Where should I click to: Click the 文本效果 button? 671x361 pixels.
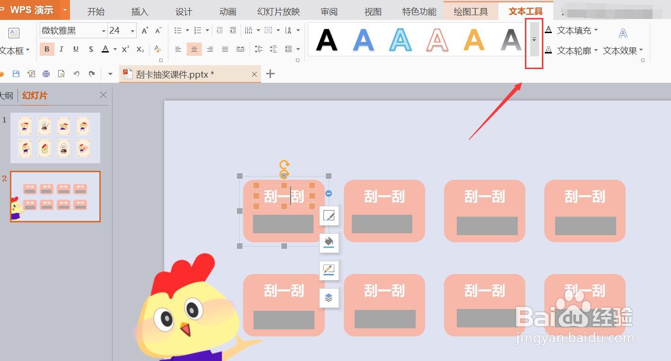[x=621, y=51]
